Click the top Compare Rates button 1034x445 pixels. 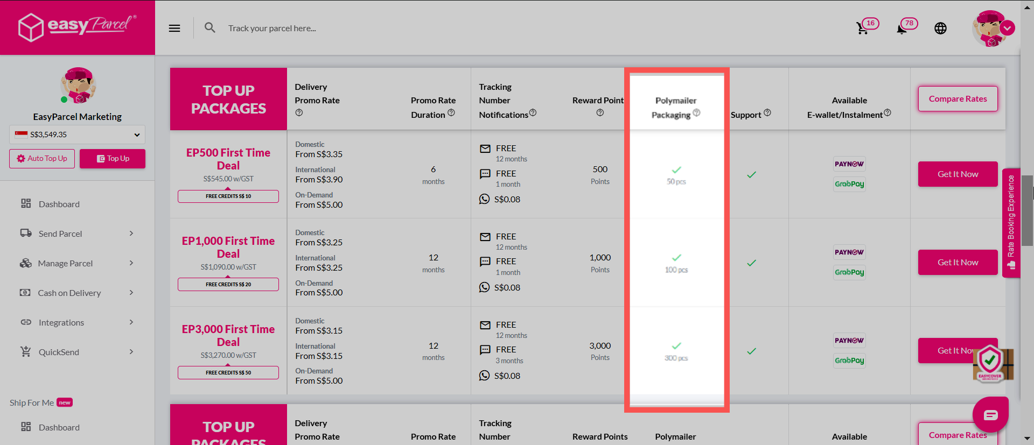coord(958,99)
